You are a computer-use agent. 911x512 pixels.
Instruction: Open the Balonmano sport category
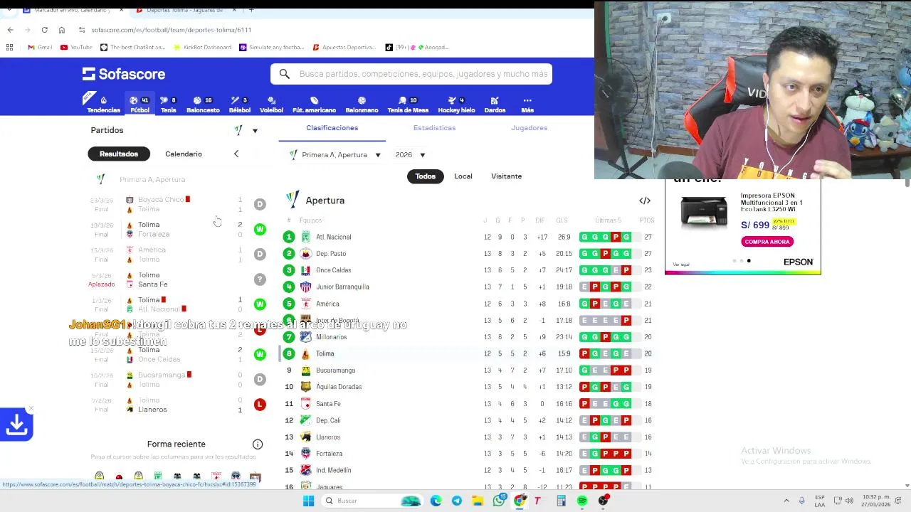[362, 105]
